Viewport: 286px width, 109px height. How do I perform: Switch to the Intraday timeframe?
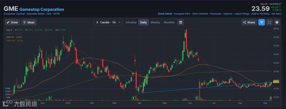tap(131, 22)
